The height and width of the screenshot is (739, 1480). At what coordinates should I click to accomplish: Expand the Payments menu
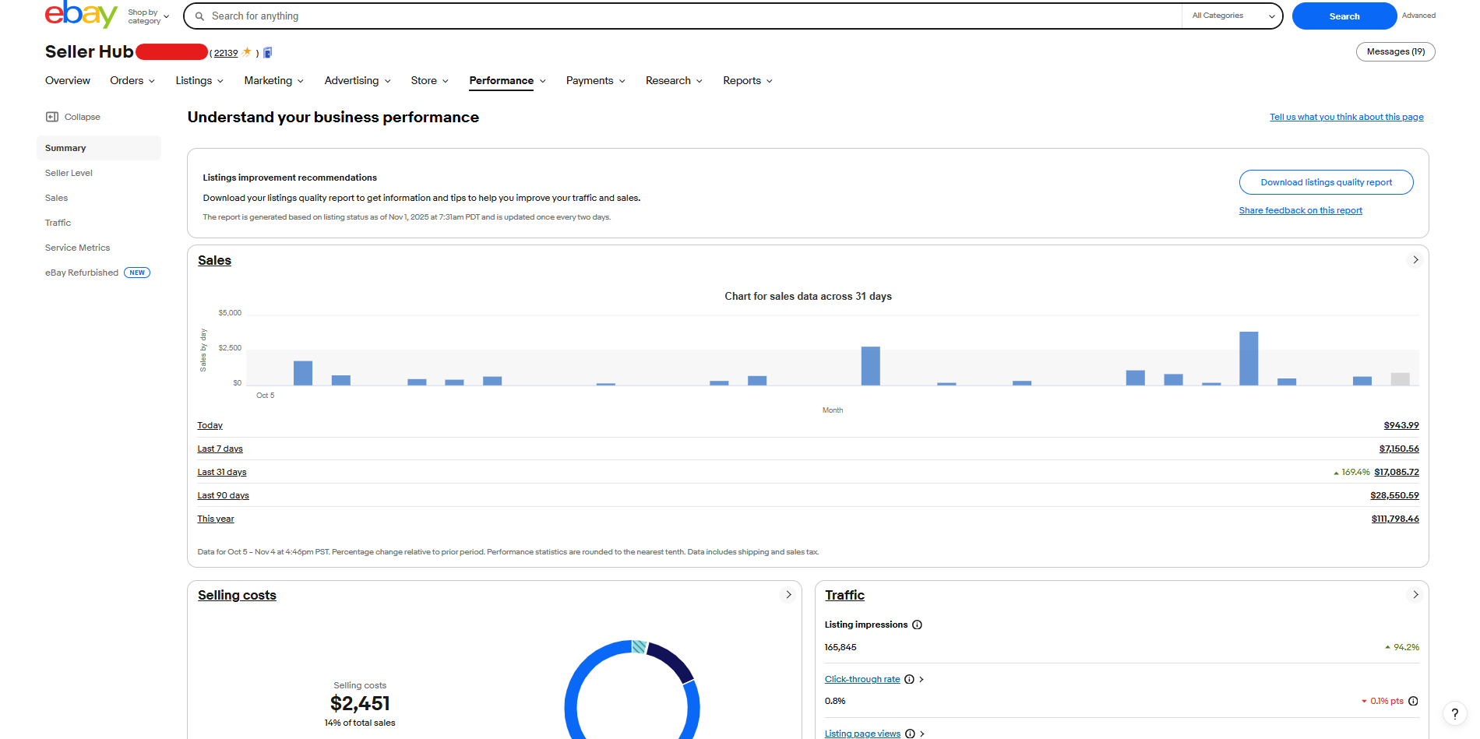click(x=596, y=81)
